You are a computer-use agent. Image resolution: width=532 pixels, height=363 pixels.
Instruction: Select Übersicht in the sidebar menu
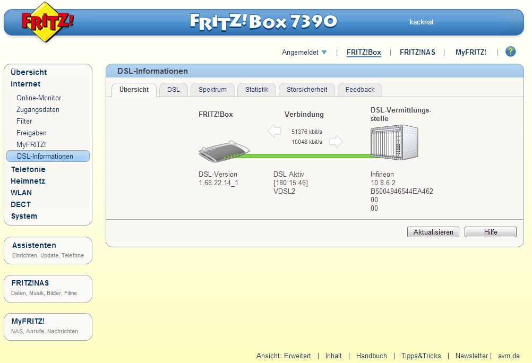click(29, 72)
